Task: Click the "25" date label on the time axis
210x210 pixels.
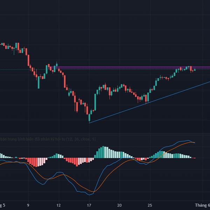Action: (x=150, y=205)
